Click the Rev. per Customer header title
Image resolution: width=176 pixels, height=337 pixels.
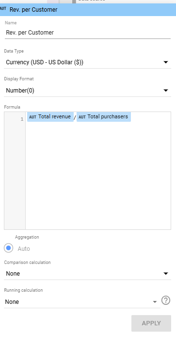click(x=33, y=10)
